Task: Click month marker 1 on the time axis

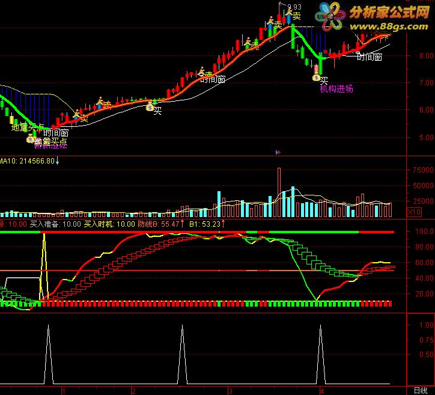Action: click(x=64, y=391)
